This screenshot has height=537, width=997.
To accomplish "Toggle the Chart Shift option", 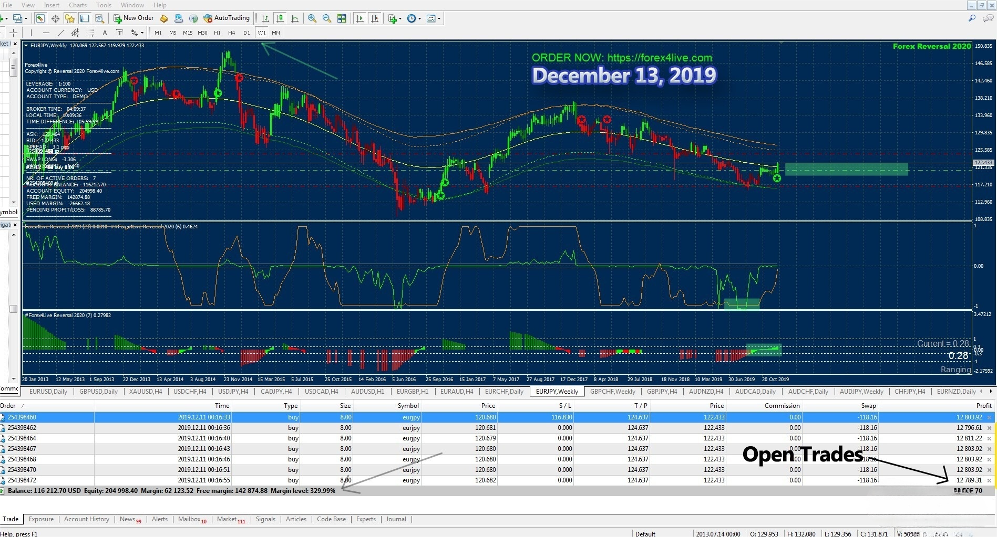I will [375, 18].
